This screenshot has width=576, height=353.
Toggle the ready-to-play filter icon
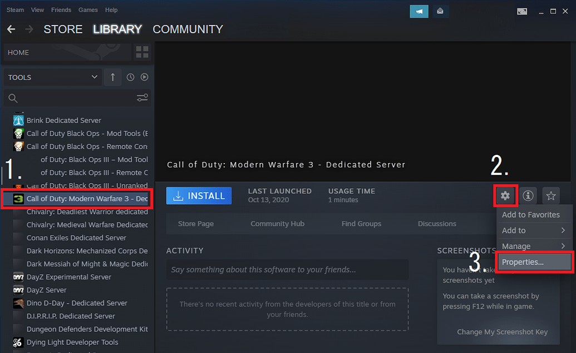144,77
